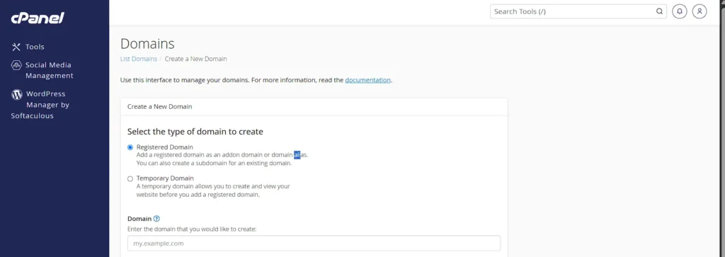Click 'Select the type of domain to create' heading

point(195,132)
